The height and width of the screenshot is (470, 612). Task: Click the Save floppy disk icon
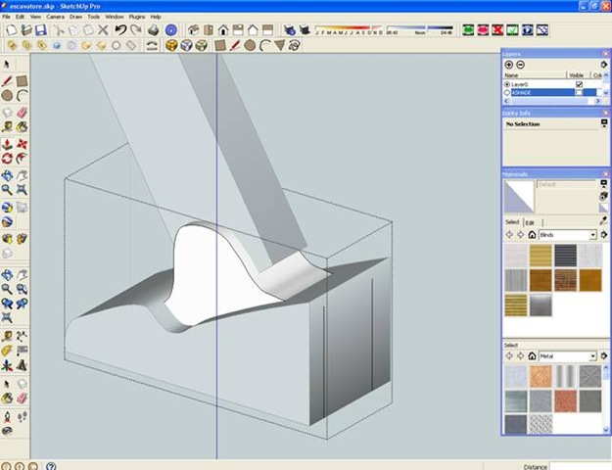coord(40,30)
